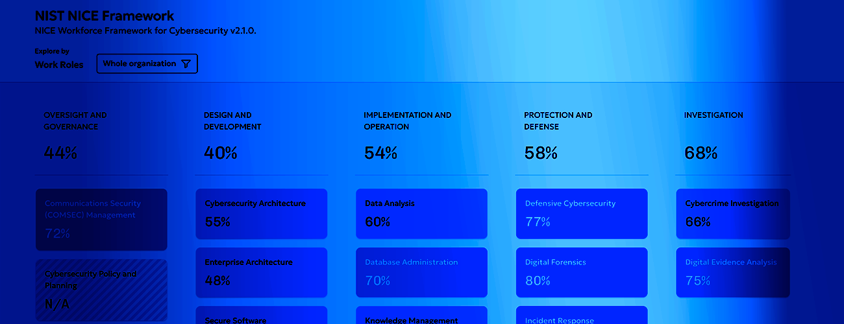844x324 pixels.
Task: Click the Digital Forensics work role card
Action: pyautogui.click(x=582, y=272)
